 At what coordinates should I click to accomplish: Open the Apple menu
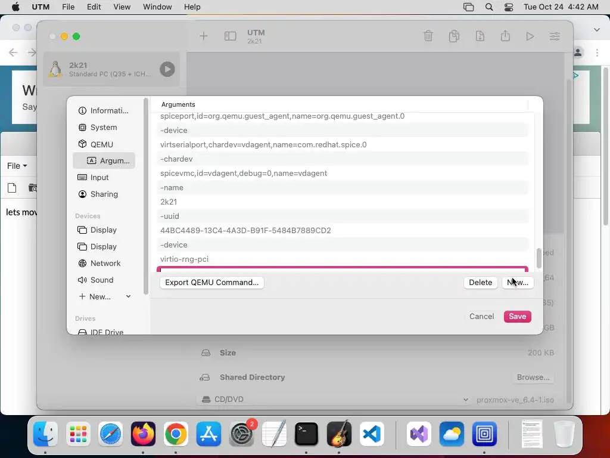tap(15, 7)
